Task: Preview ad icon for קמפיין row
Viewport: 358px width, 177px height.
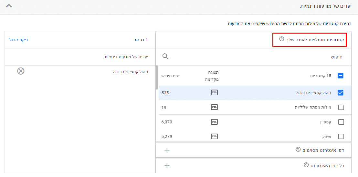Action: 214,122
